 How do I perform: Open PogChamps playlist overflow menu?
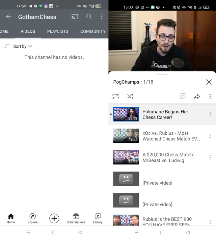[210, 96]
